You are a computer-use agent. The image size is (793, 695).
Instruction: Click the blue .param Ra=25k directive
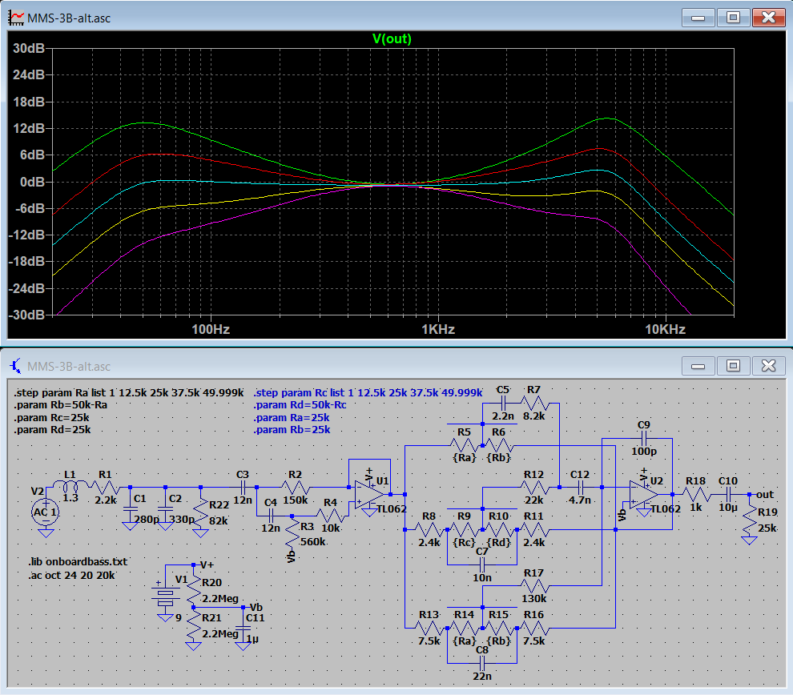point(292,417)
